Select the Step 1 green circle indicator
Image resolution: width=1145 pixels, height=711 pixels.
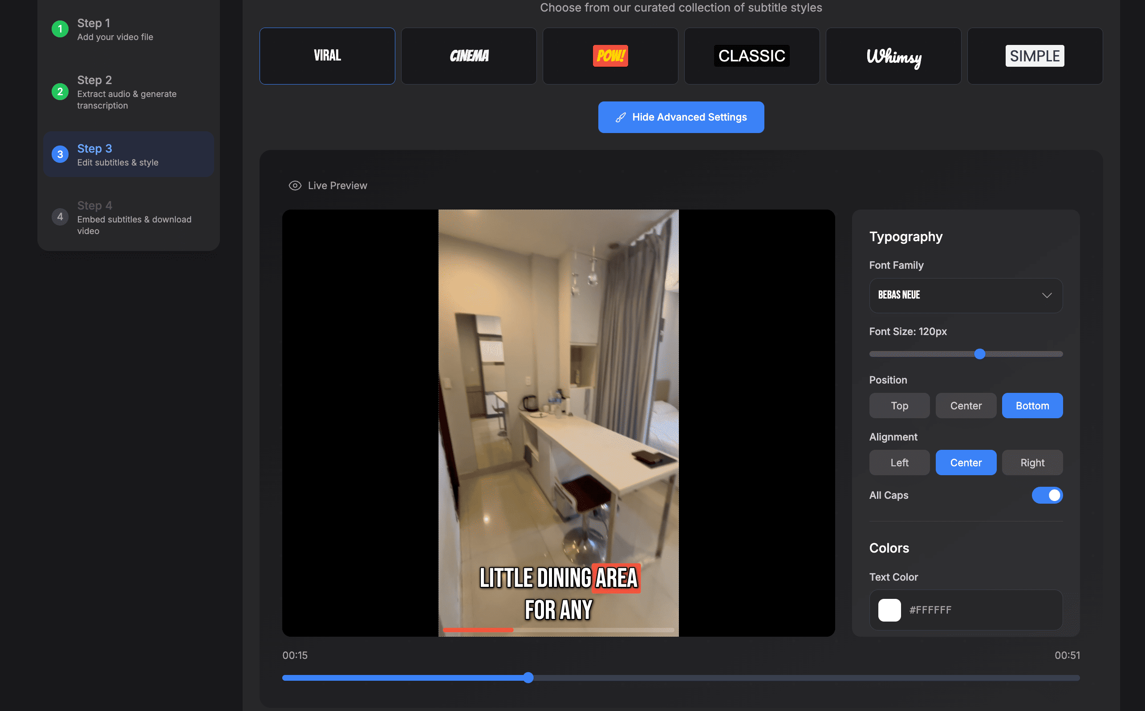(60, 28)
